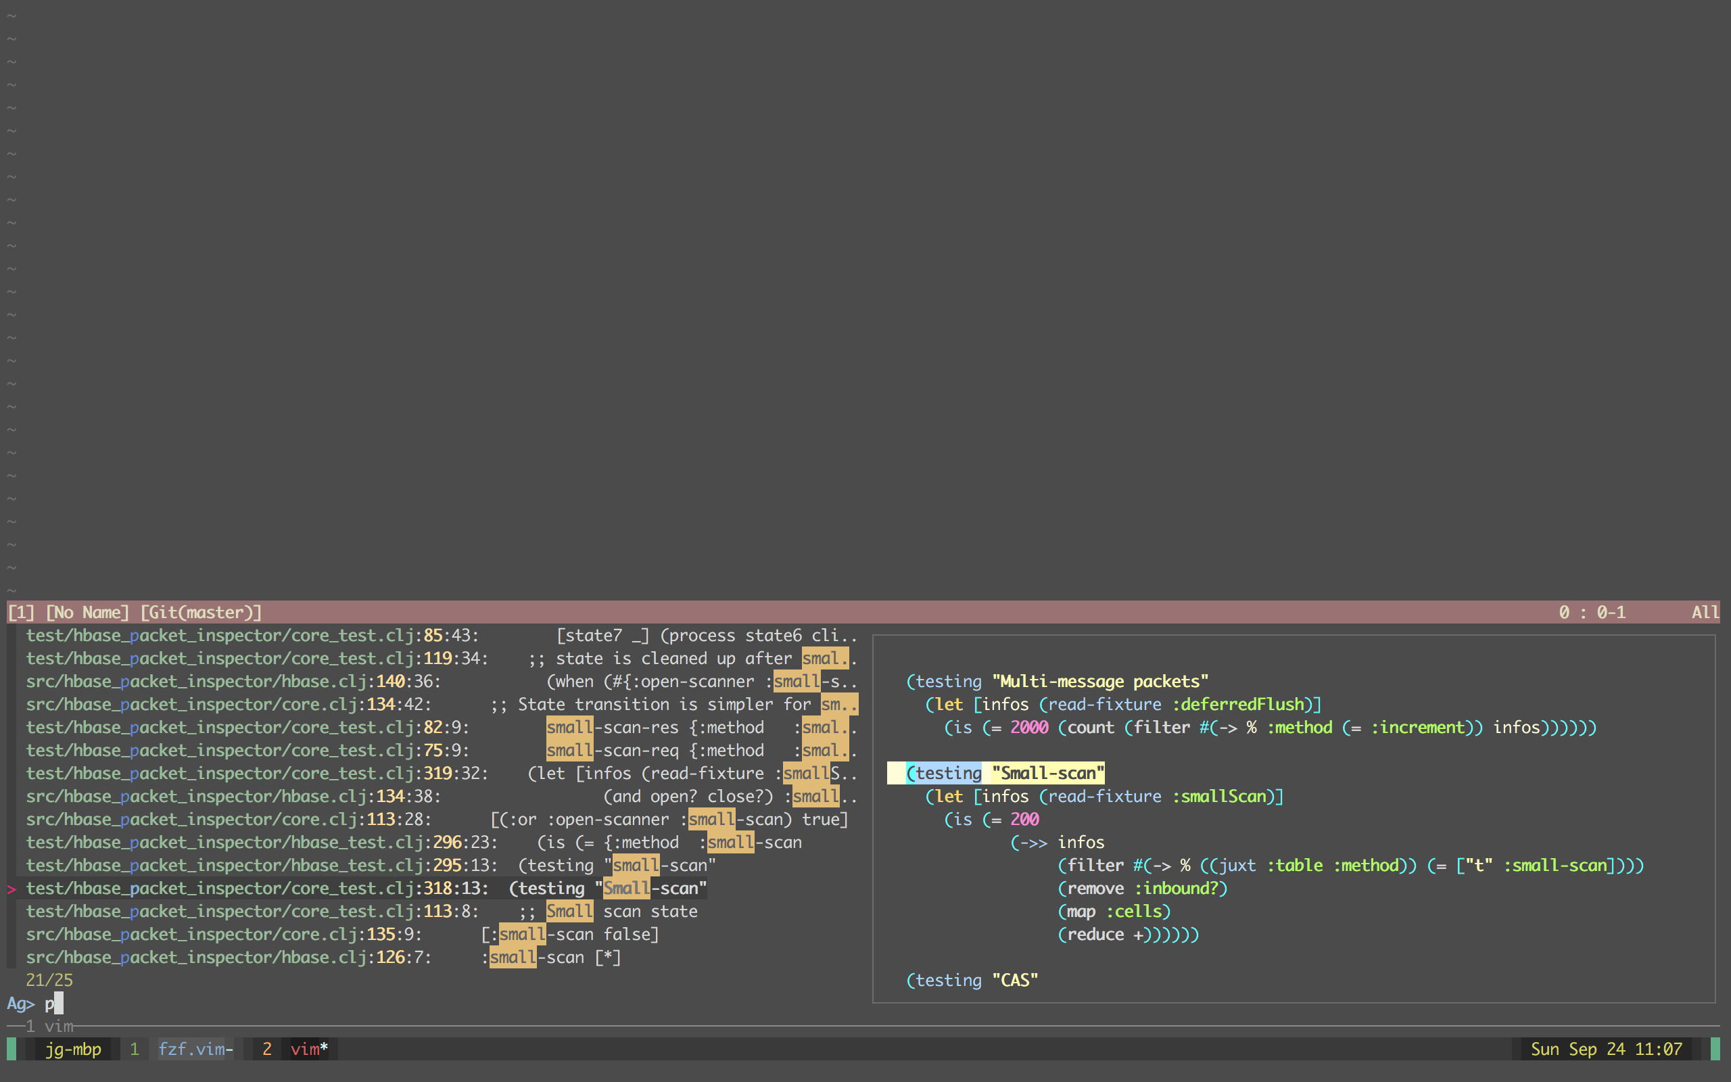Click the 21/25 match counter
This screenshot has width=1731, height=1082.
click(49, 980)
